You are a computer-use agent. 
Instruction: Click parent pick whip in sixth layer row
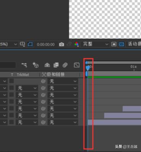43,115
